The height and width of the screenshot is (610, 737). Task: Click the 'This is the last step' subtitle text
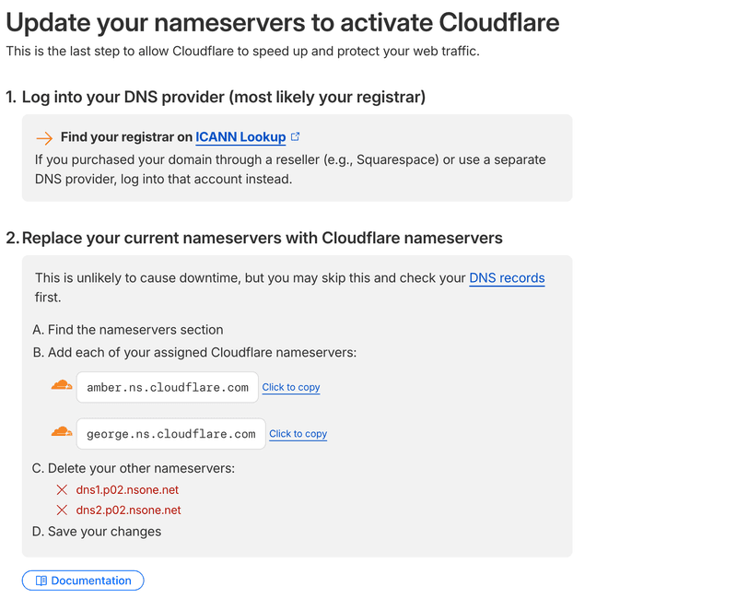(242, 51)
